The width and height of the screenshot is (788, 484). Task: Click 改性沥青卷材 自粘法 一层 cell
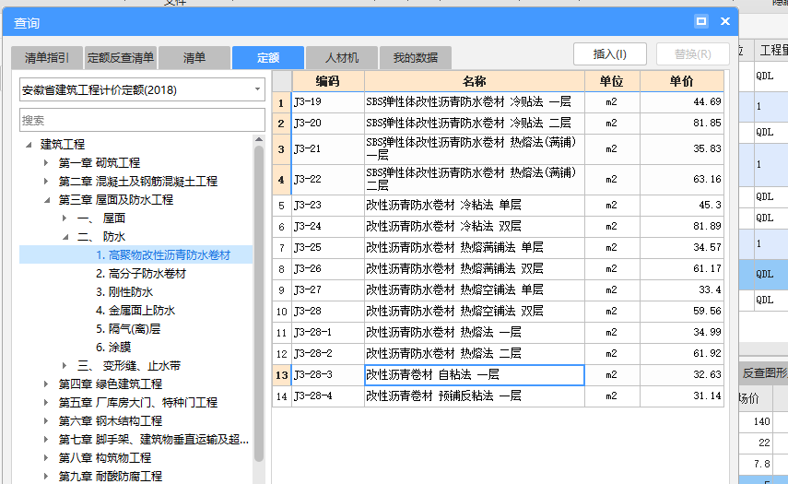point(475,375)
